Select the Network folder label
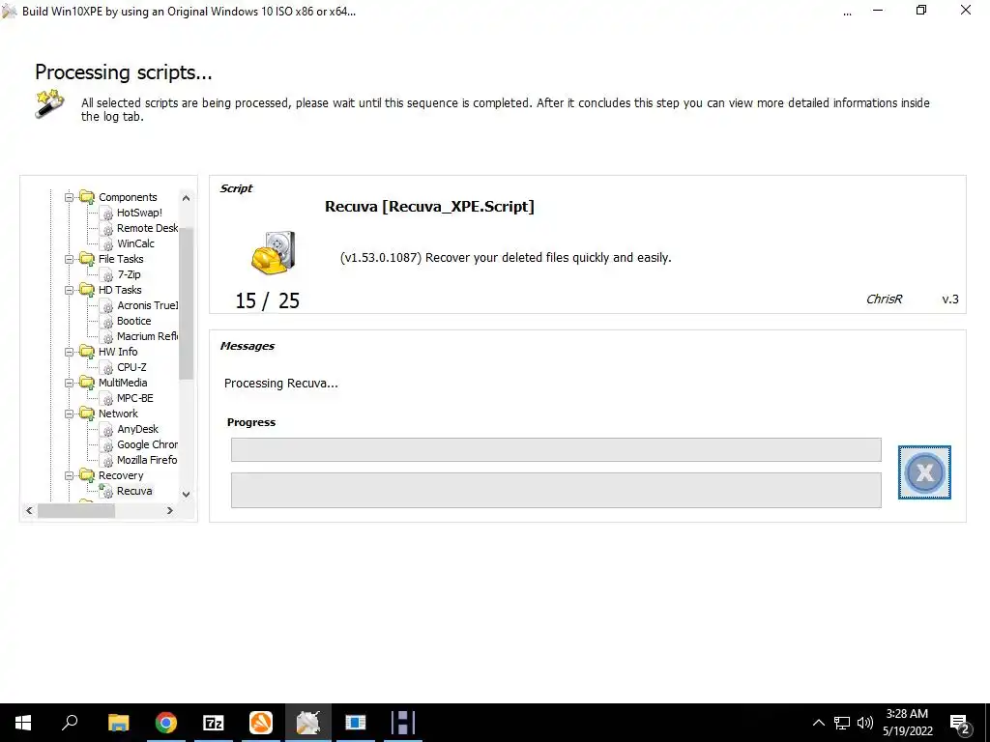 click(x=118, y=414)
